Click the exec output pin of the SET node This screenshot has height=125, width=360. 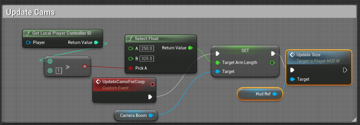pos(273,54)
